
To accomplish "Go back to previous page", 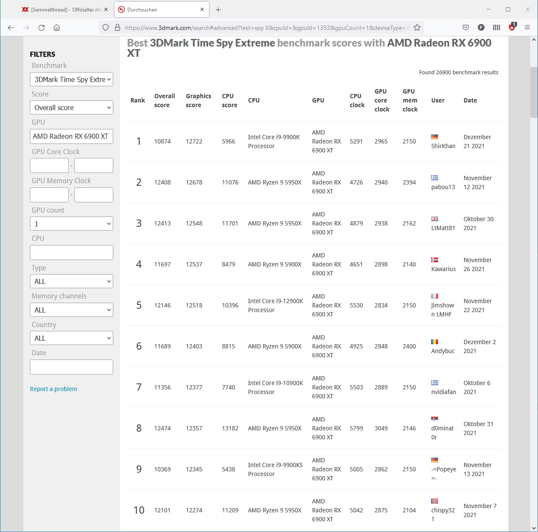I will coord(11,28).
